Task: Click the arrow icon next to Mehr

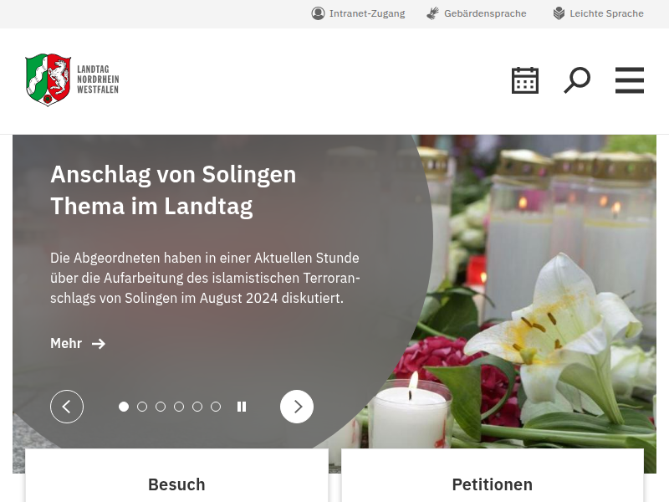Action: coord(99,344)
